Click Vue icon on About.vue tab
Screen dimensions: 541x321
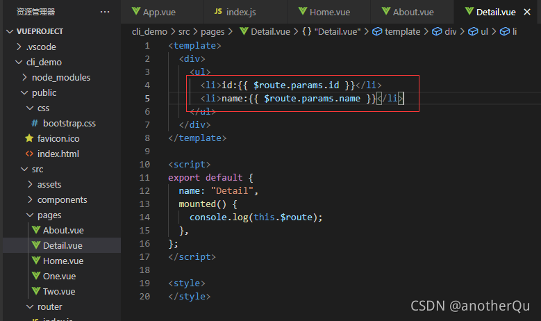tap(386, 11)
